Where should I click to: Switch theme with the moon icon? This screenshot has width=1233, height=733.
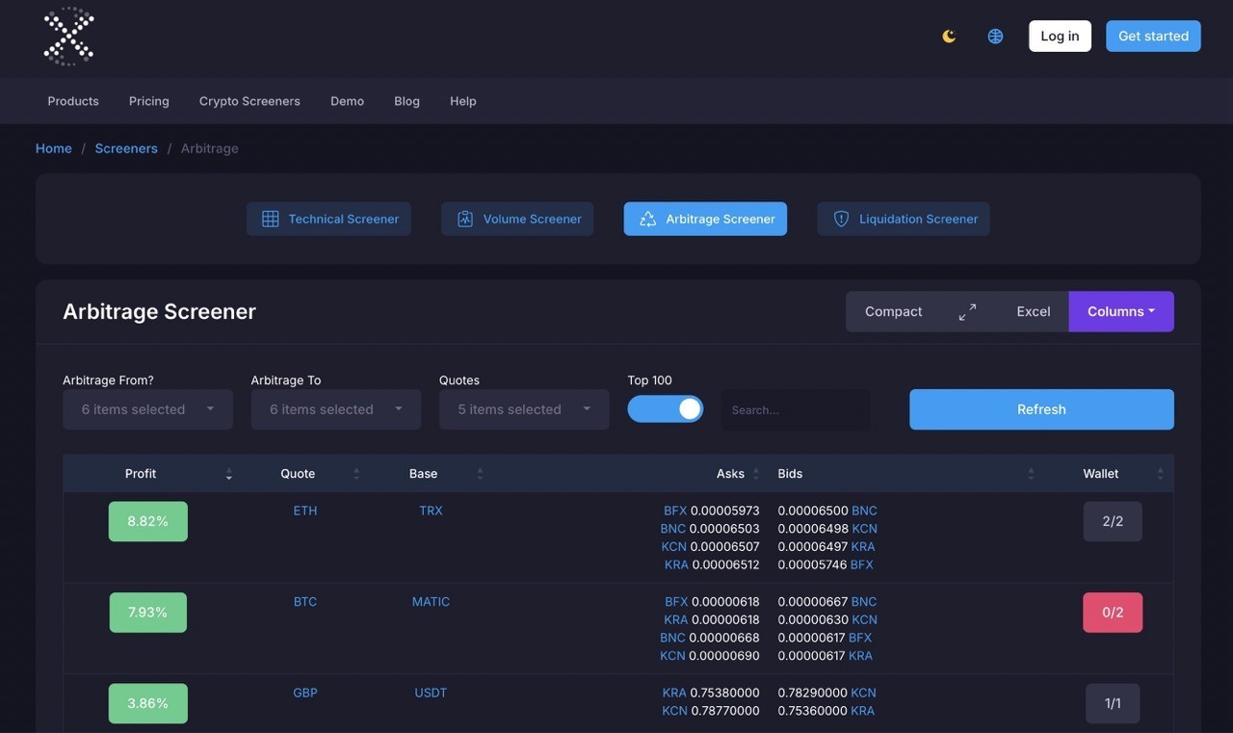[x=949, y=37]
